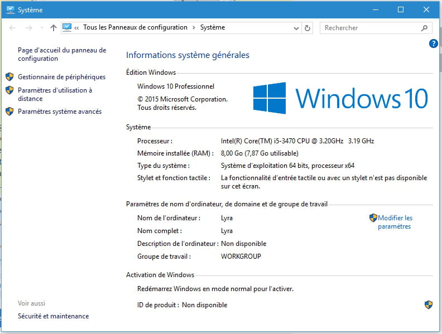Click the Système window title bar icon
This screenshot has height=334, width=442.
(10, 10)
